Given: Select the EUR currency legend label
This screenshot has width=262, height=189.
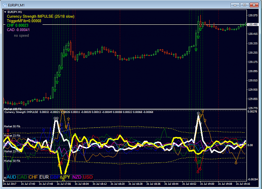Looking at the screenshot, I should [44, 177].
